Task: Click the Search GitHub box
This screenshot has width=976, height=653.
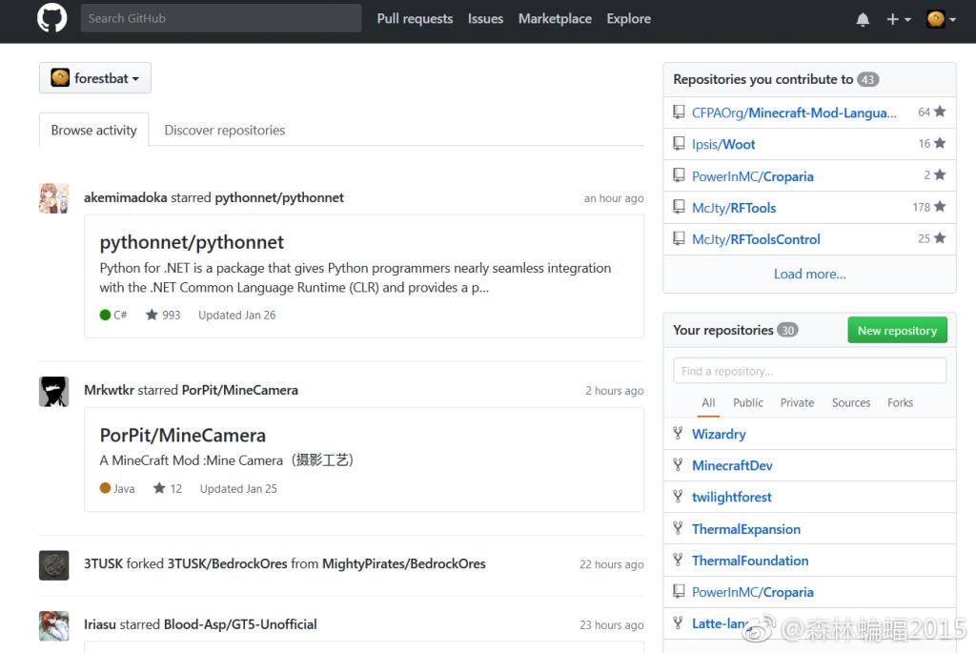Action: click(221, 18)
